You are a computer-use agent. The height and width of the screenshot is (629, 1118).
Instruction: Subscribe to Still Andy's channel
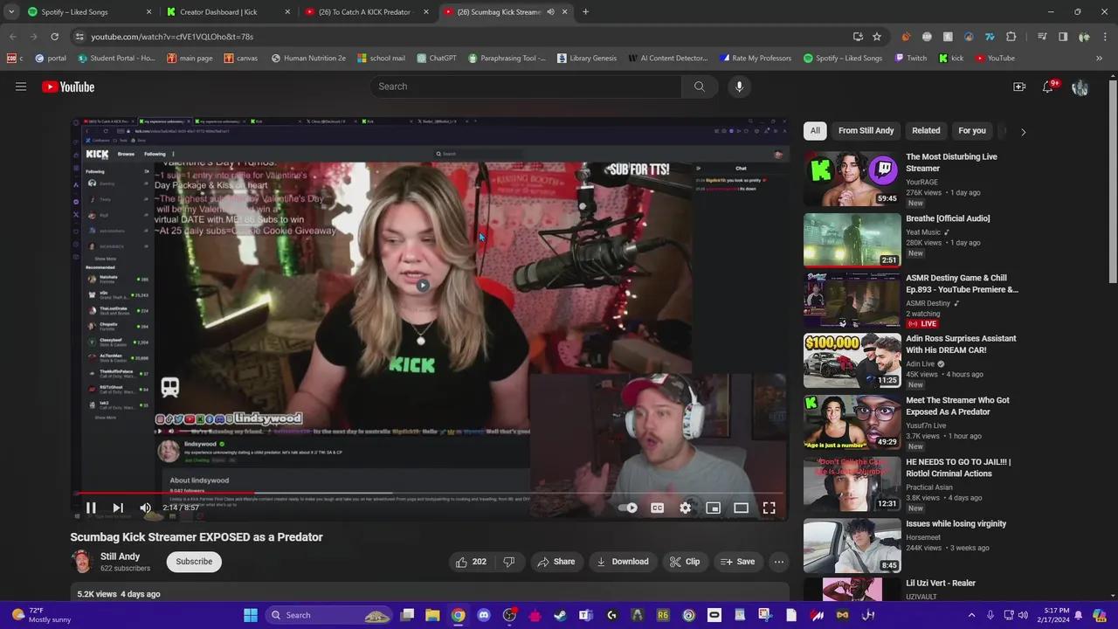pos(193,562)
